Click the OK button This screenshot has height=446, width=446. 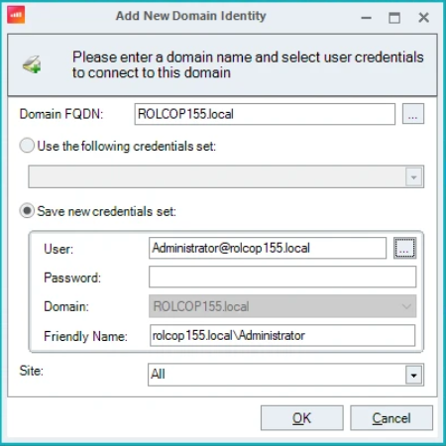coord(302,418)
